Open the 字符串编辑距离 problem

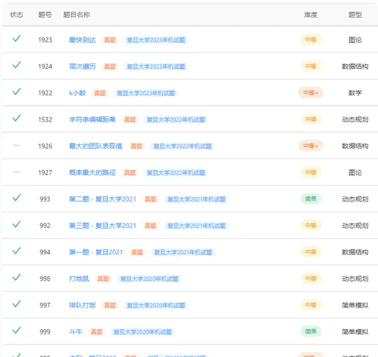pos(93,119)
